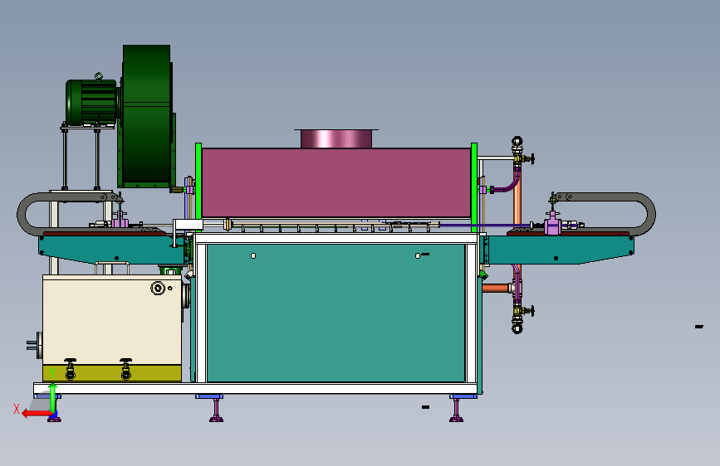Select the cream-colored tank body

click(x=112, y=320)
